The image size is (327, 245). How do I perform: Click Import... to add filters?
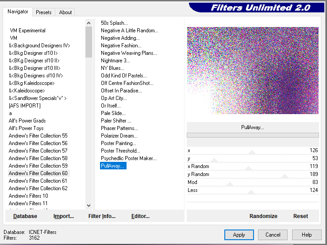point(64,216)
